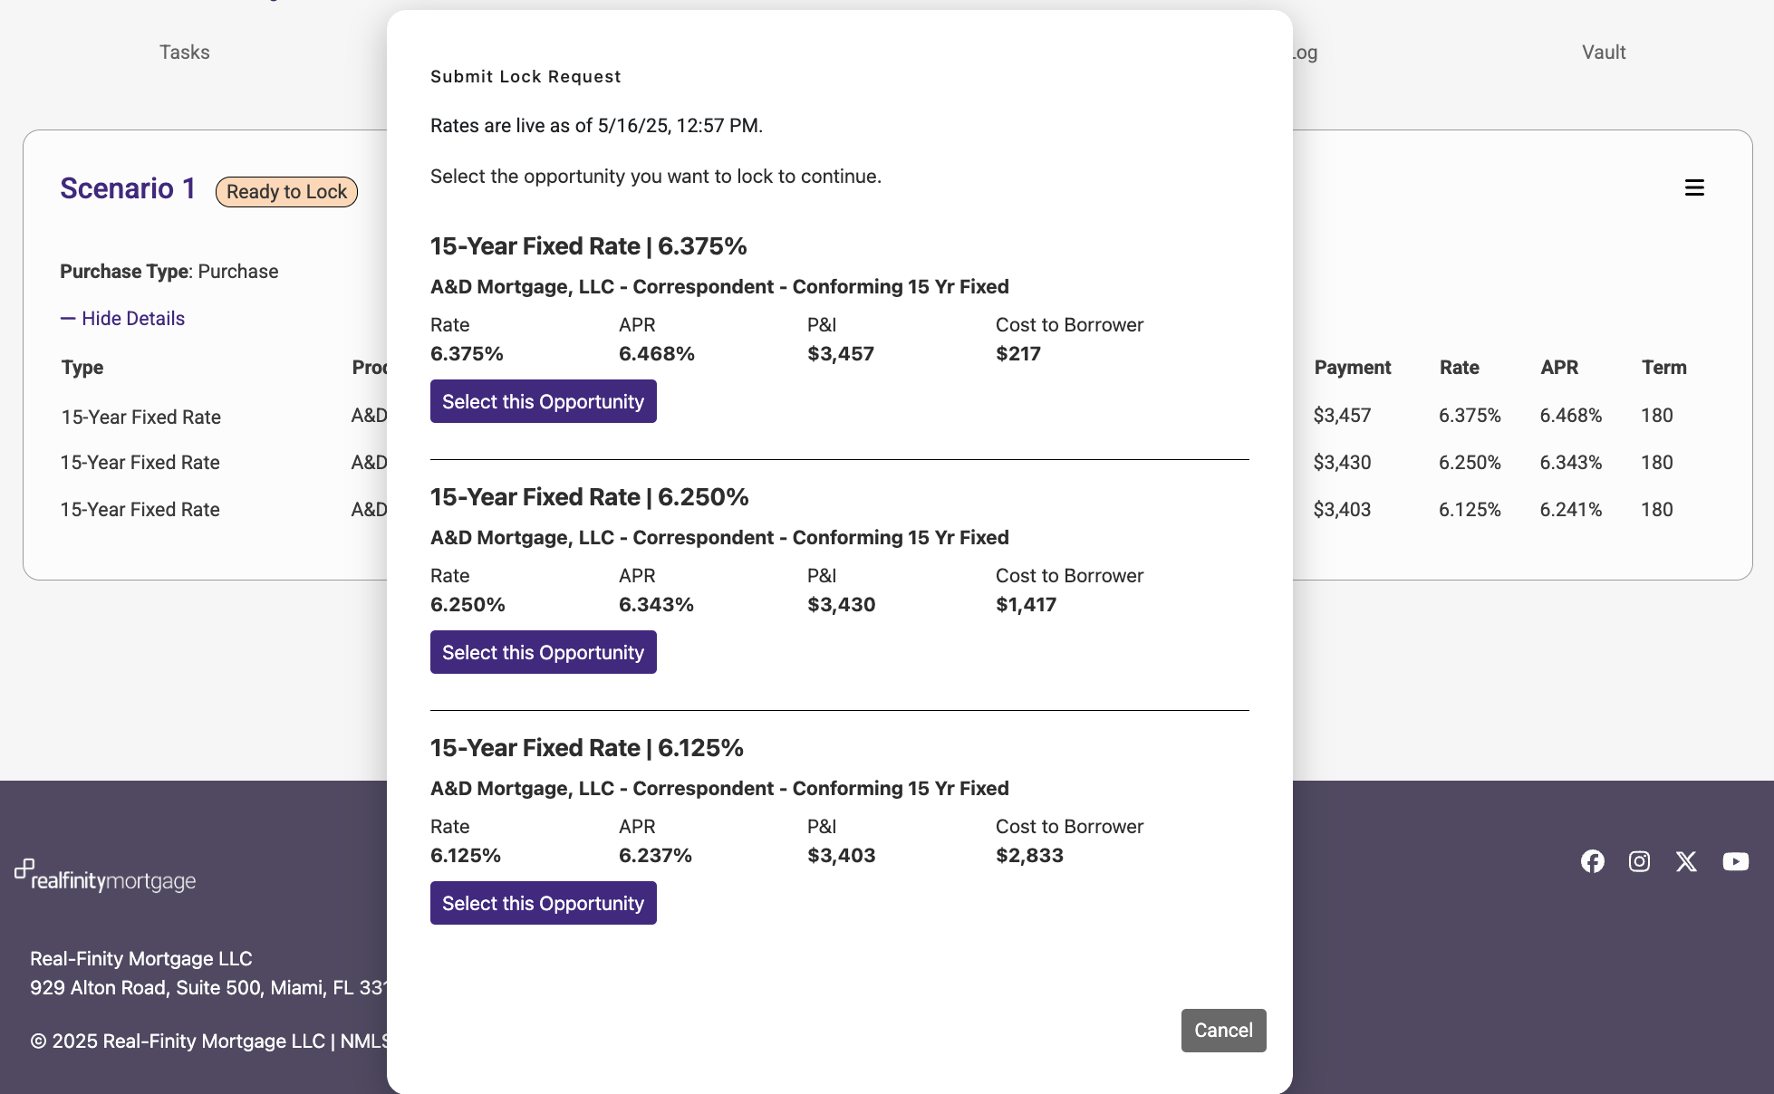
Task: Click the Payment column header
Action: pos(1352,368)
